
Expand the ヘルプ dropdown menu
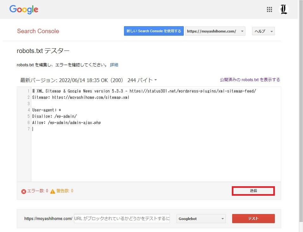263,31
